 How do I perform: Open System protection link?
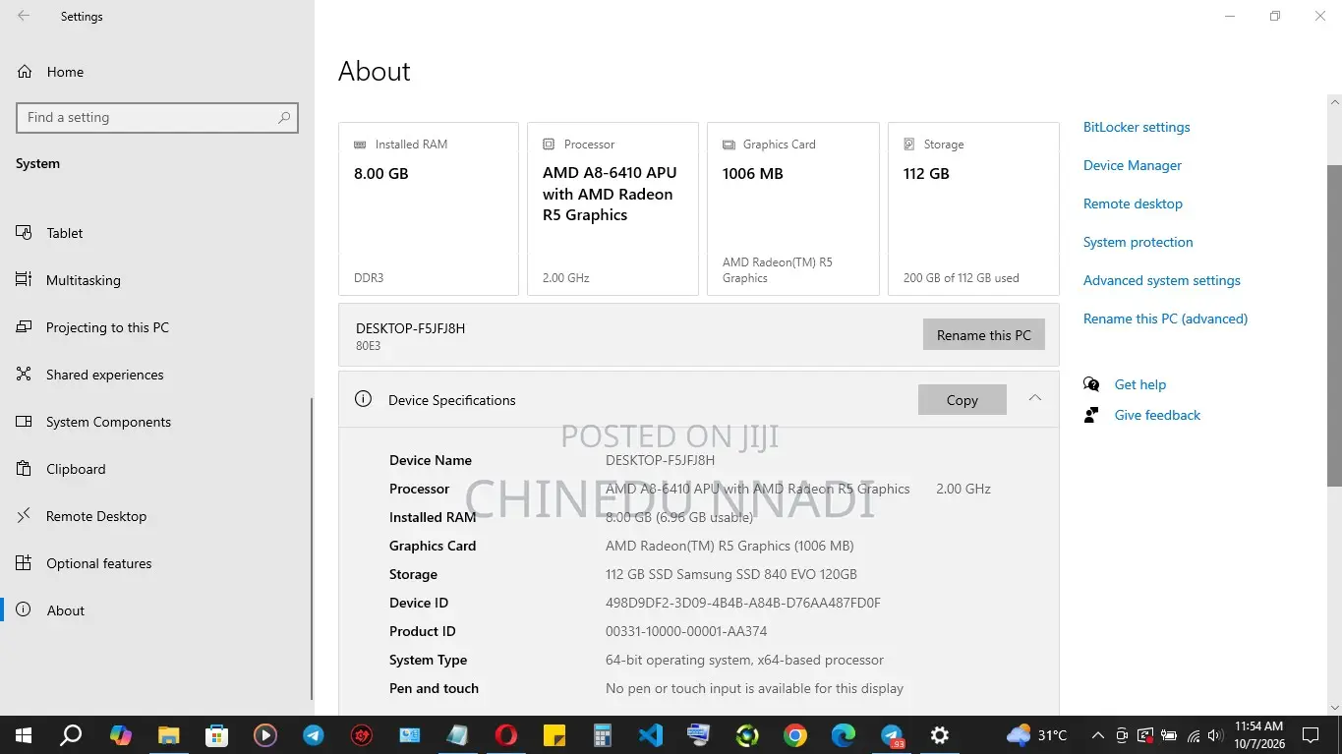1138,242
